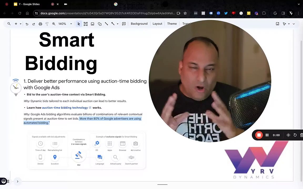Toggle the browser side panel

pos(283,13)
